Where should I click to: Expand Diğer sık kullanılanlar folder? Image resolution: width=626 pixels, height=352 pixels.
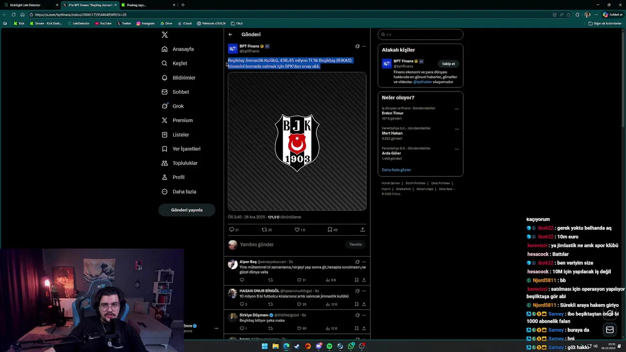pyautogui.click(x=605, y=23)
